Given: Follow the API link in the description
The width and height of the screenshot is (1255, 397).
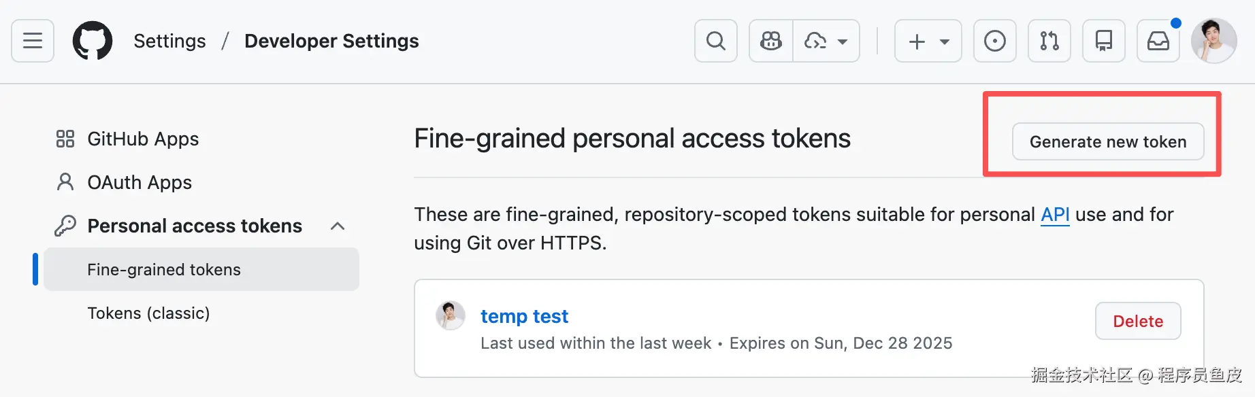Looking at the screenshot, I should pyautogui.click(x=1055, y=214).
